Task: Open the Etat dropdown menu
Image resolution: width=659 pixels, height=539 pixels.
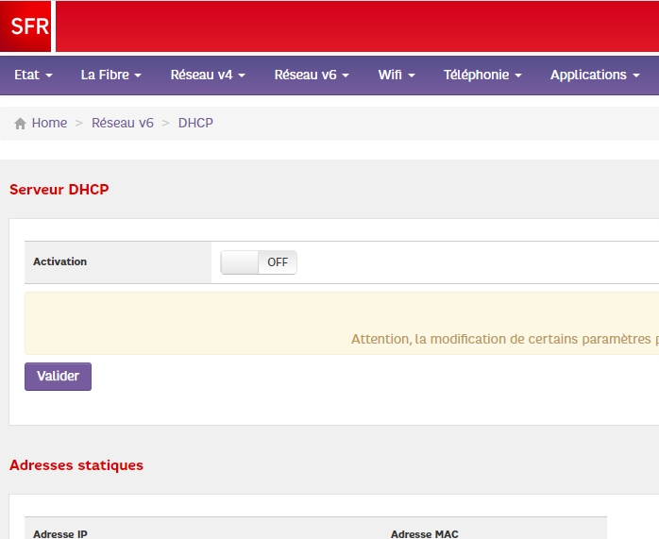Action: 33,75
